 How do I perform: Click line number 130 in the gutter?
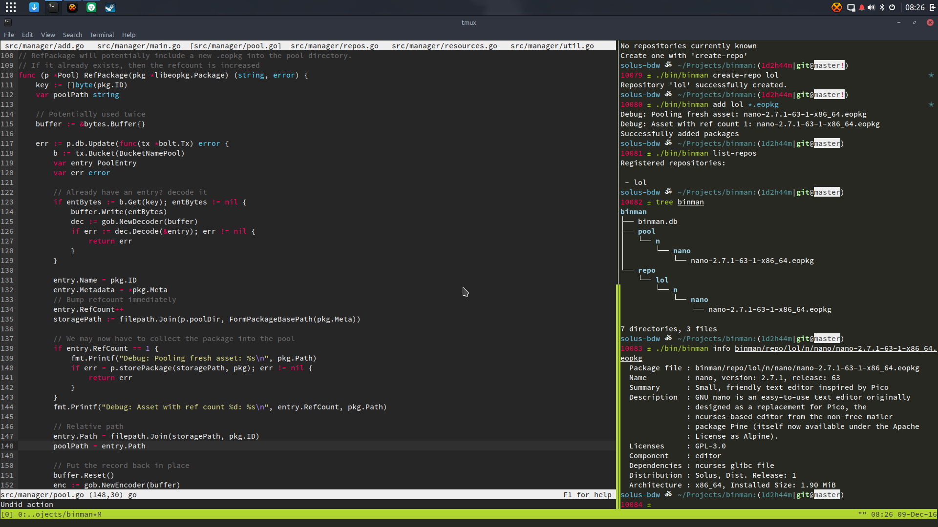[7, 270]
